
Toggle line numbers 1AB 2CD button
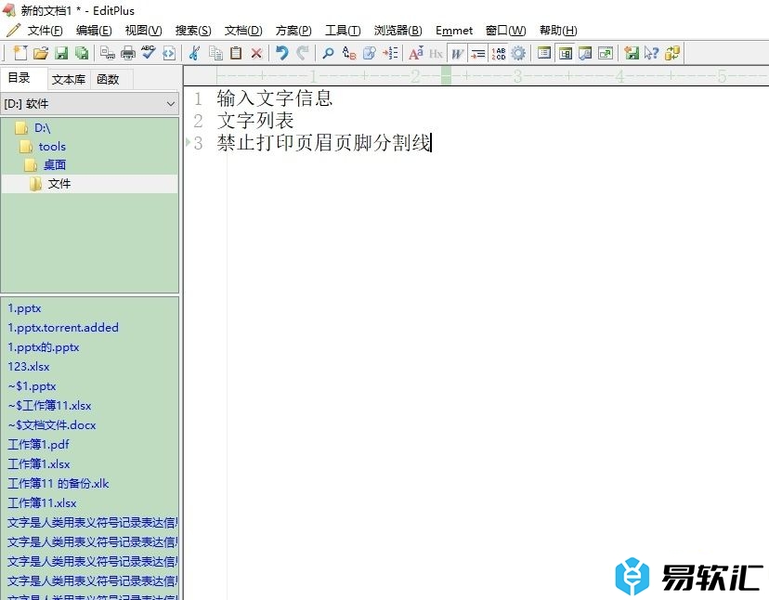pos(499,53)
